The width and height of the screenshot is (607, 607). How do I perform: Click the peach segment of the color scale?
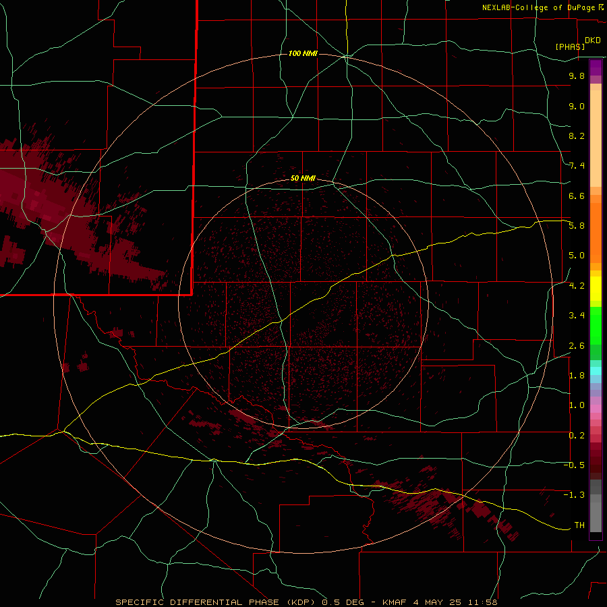[x=596, y=138]
